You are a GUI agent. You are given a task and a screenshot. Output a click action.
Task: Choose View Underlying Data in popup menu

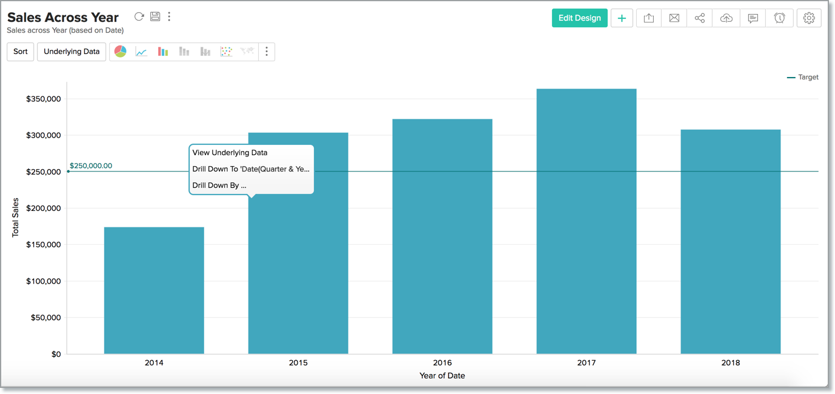[x=230, y=153]
